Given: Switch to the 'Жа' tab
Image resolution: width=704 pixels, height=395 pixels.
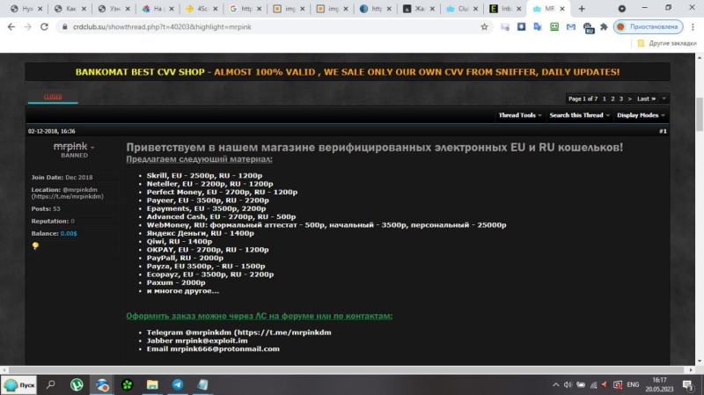Looking at the screenshot, I should click(419, 9).
